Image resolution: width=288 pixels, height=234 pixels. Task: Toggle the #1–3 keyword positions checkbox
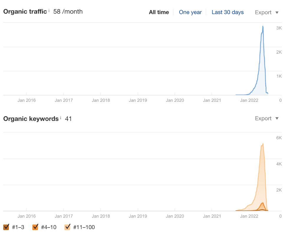(6, 227)
